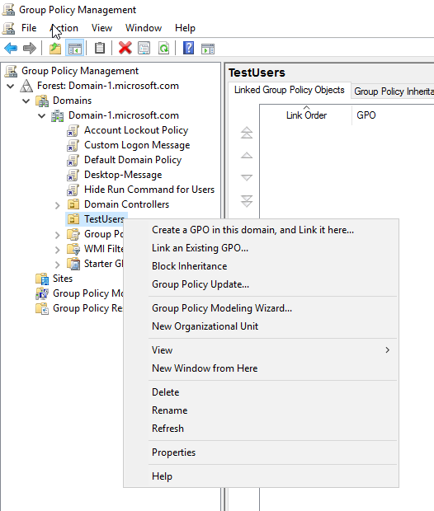Select Default Domain Policy in tree
The height and width of the screenshot is (511, 434).
(133, 160)
